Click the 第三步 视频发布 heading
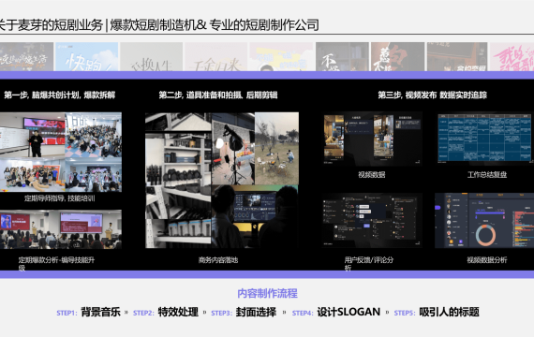This screenshot has height=337, width=534. [432, 95]
